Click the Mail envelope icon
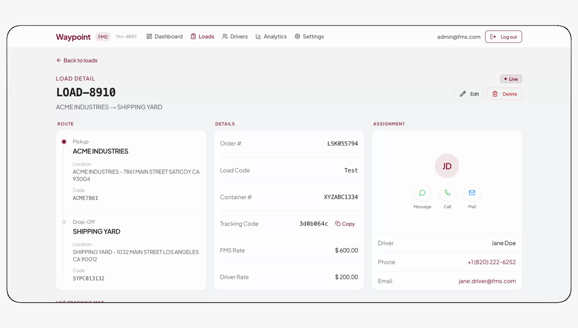The width and height of the screenshot is (578, 328). (472, 193)
